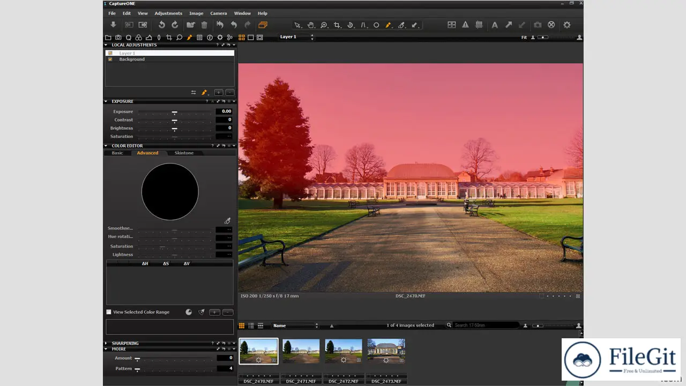Select the Pan hand tool

tap(310, 25)
